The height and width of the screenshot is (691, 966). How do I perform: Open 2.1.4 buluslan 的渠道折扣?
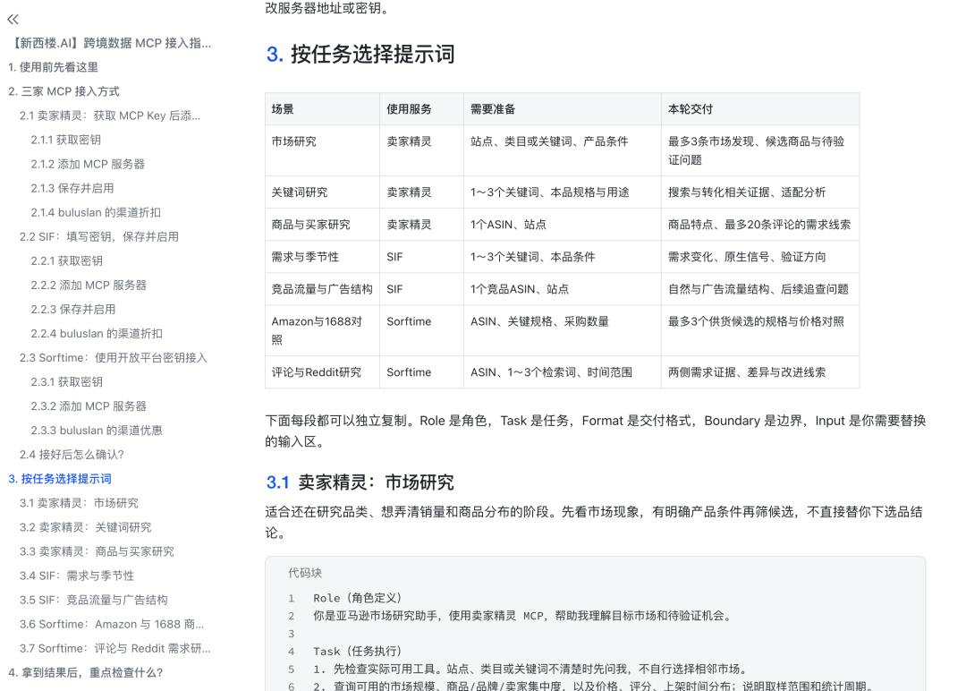(x=96, y=213)
